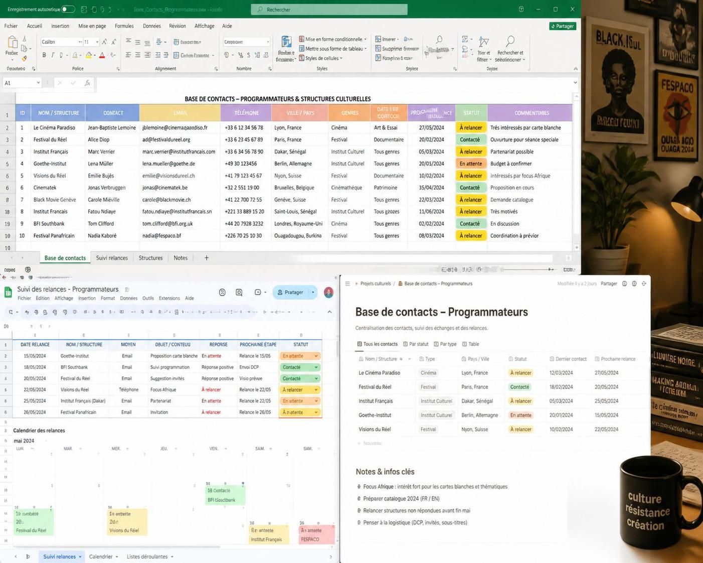Click Partager in the Notion top bar
703x563 pixels.
[x=609, y=284]
